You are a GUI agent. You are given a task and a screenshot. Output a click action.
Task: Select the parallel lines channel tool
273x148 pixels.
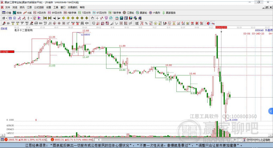(x=130, y=24)
